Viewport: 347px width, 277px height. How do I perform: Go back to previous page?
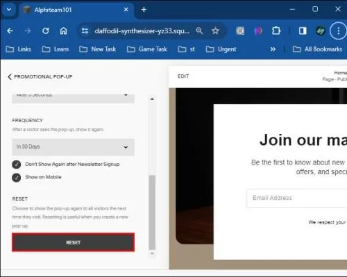point(10,31)
